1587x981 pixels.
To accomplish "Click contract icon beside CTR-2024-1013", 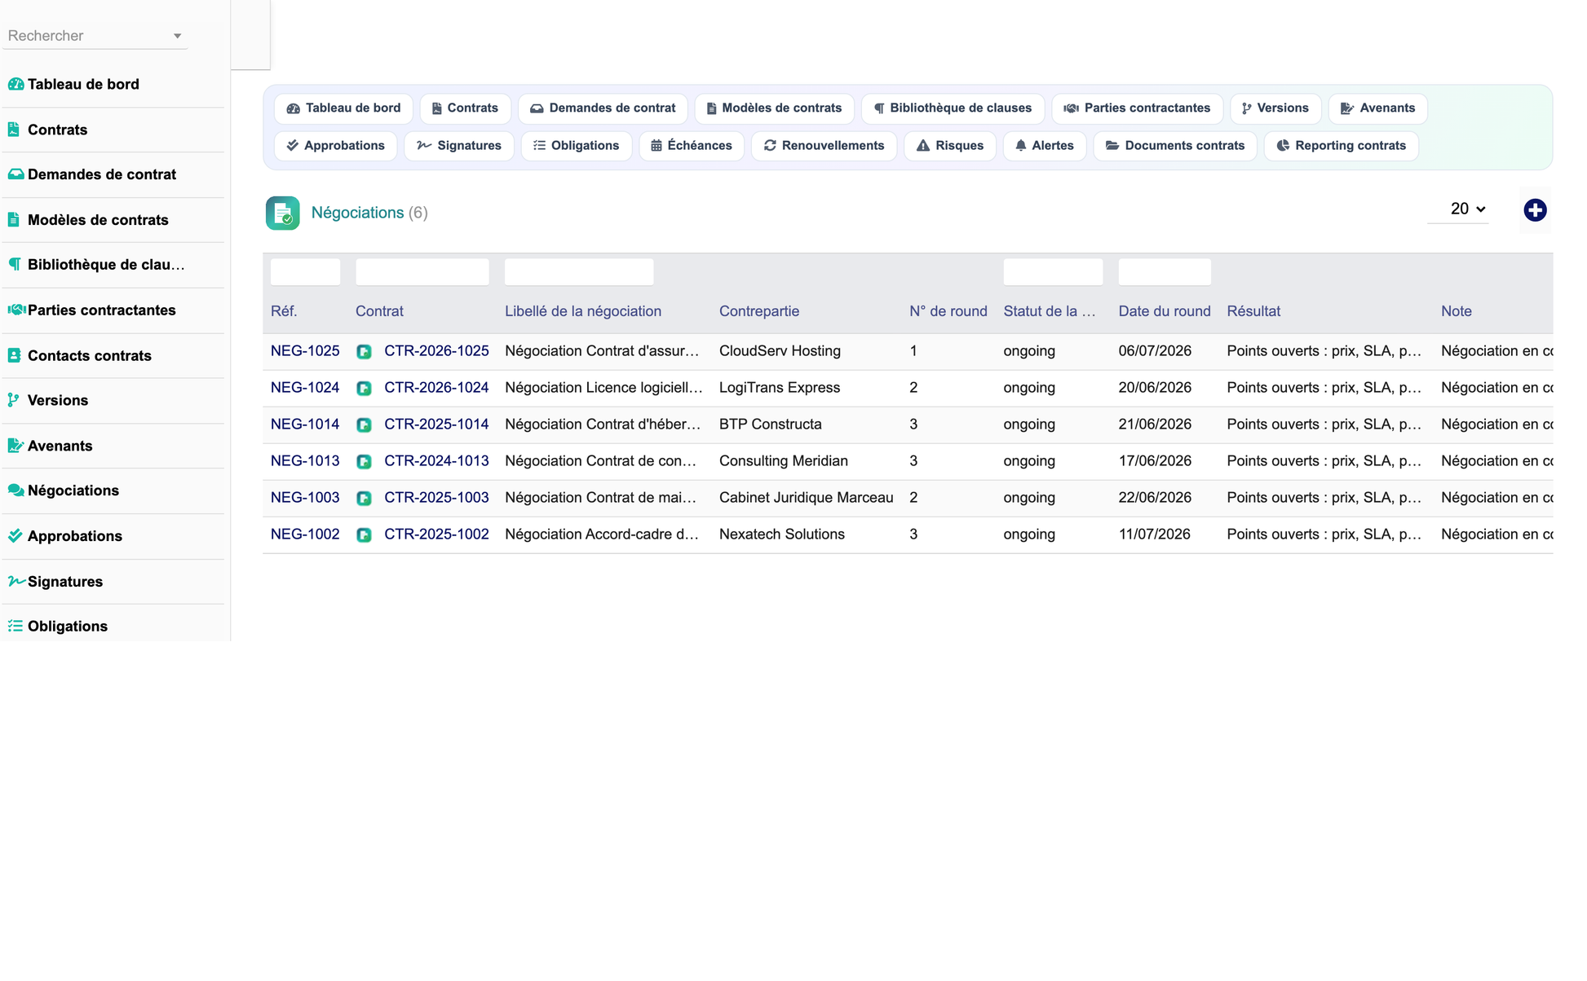I will pyautogui.click(x=364, y=462).
